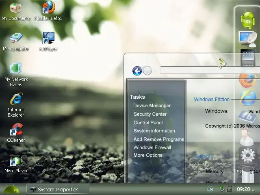Select the System Properties taskbar button
The height and width of the screenshot is (195, 260).
(58, 189)
